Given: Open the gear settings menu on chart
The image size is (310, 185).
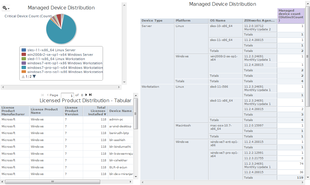Looking at the screenshot, I should coord(6,8).
